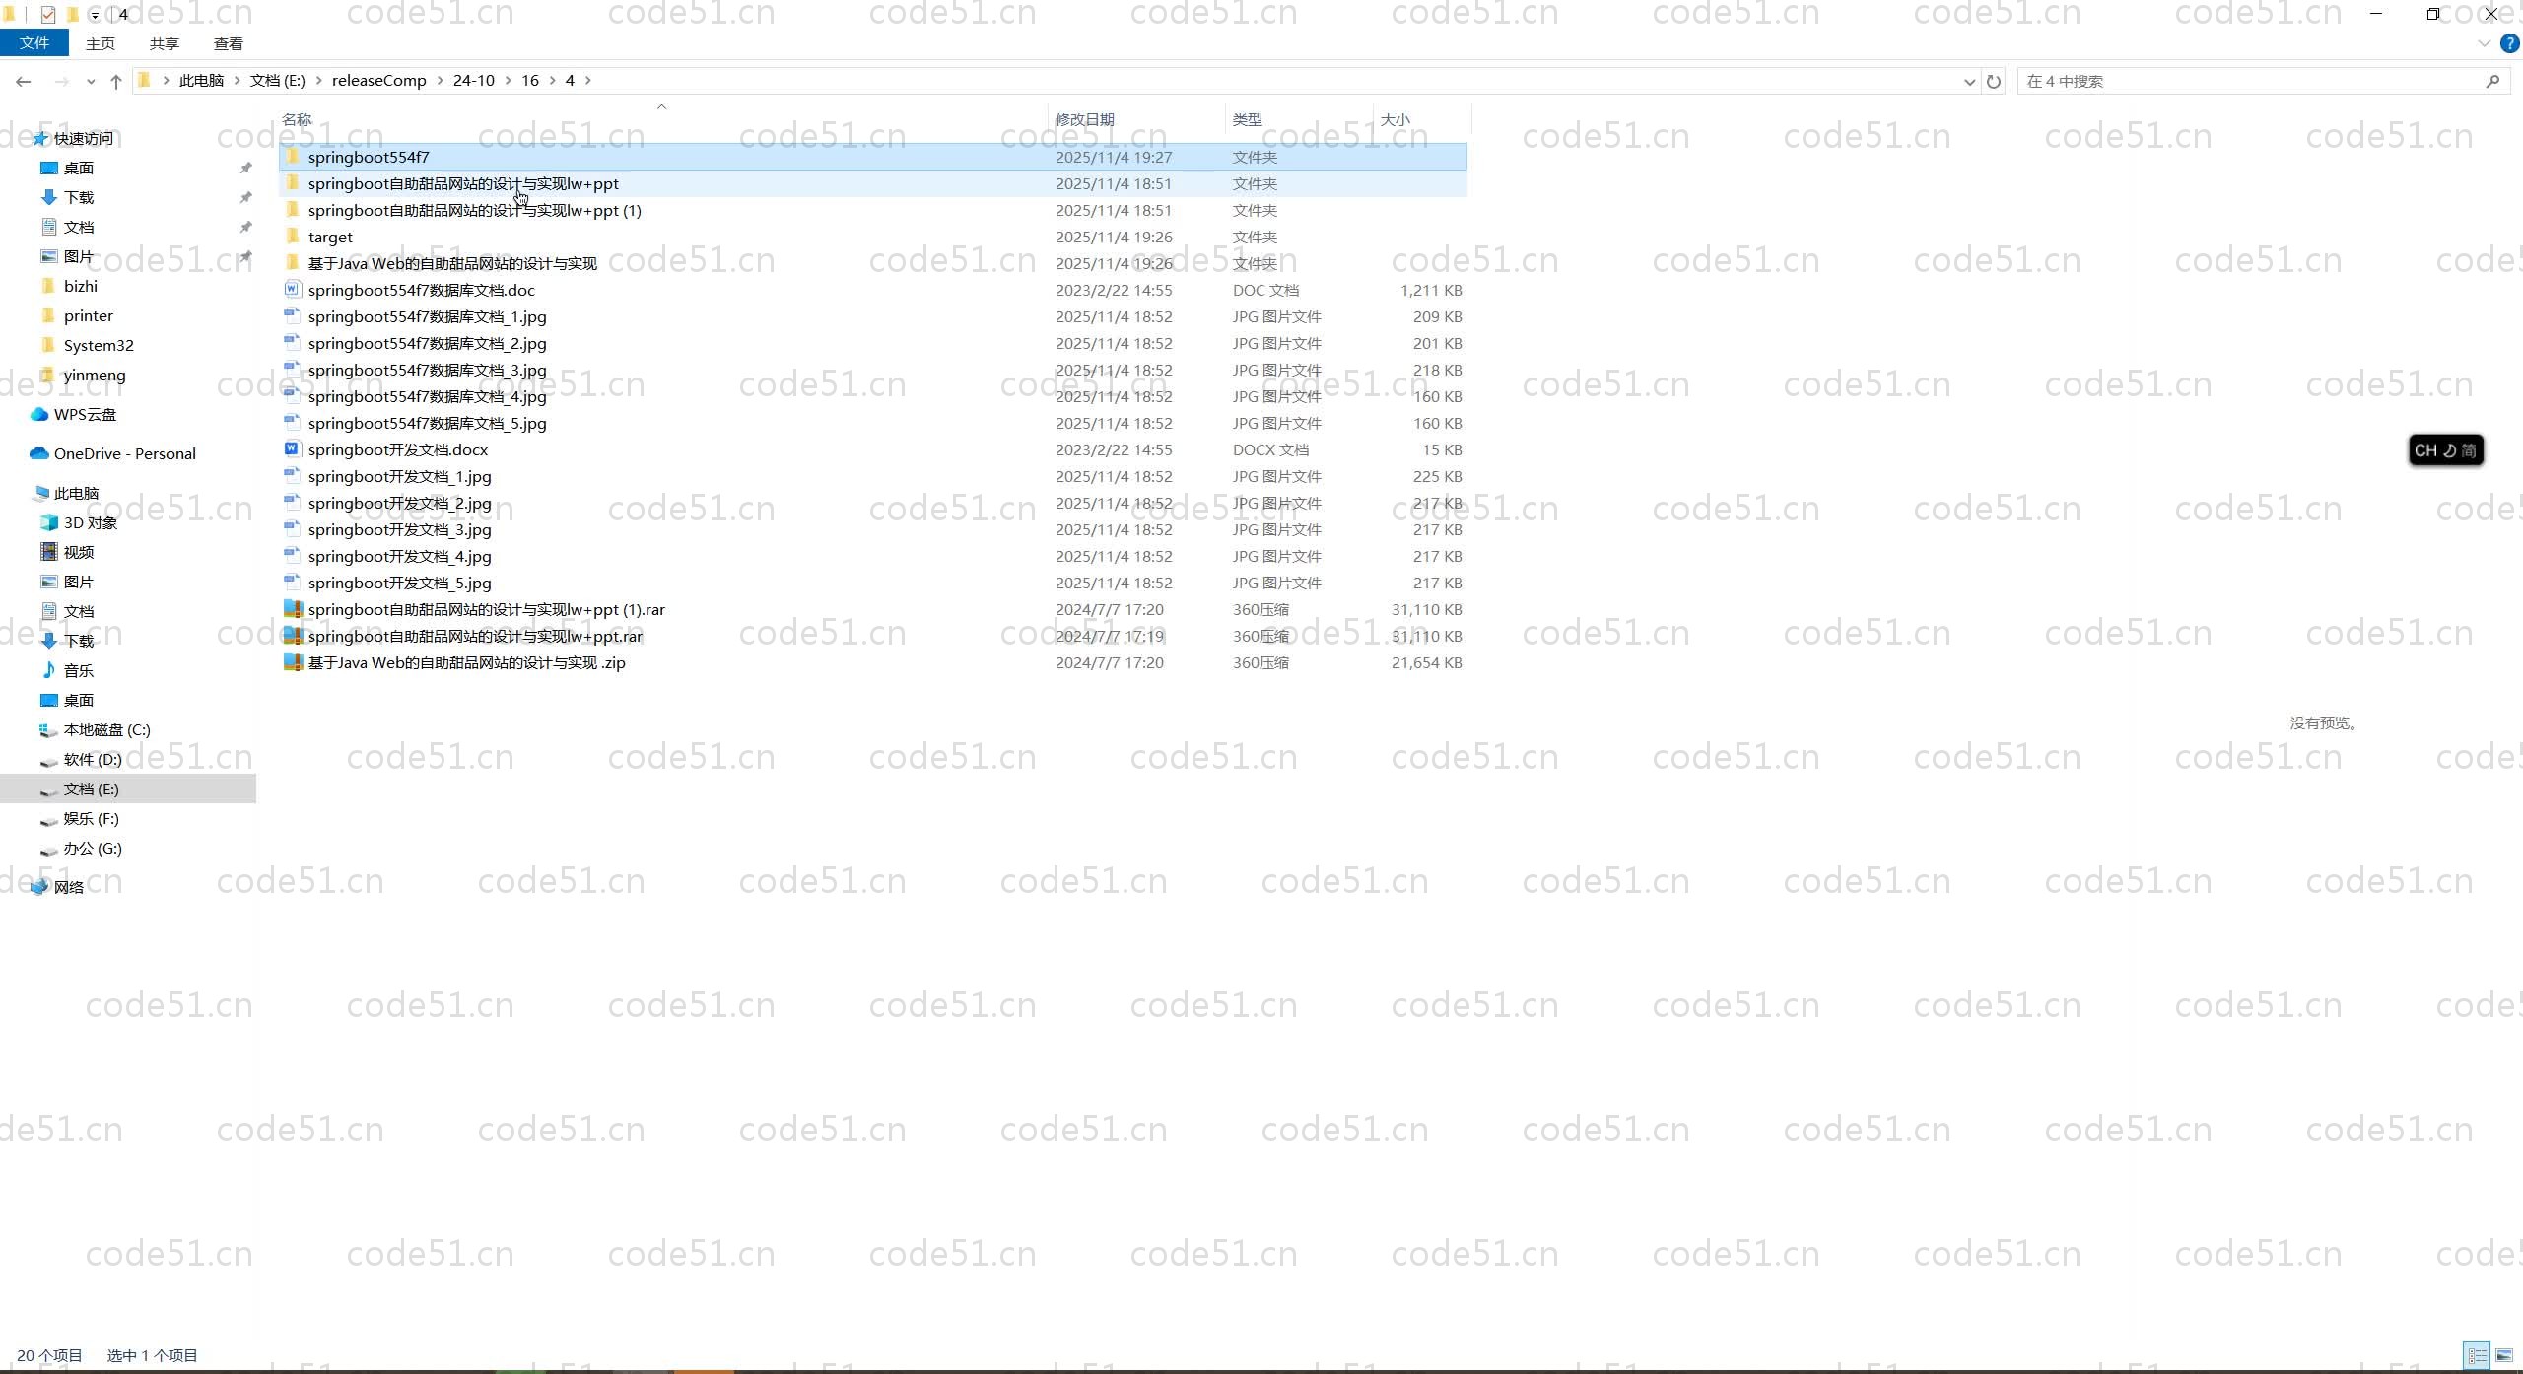The width and height of the screenshot is (2523, 1374).
Task: Switch to details view layout icon
Action: pos(2477,1355)
